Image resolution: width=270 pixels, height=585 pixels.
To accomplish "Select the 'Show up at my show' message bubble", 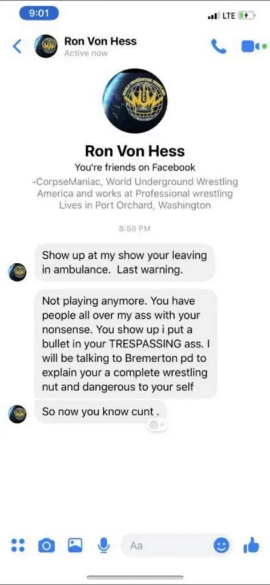I will pos(124,262).
